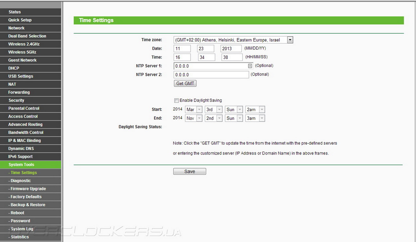Open the Dynamic DNS section
The image size is (416, 242).
pos(21,149)
